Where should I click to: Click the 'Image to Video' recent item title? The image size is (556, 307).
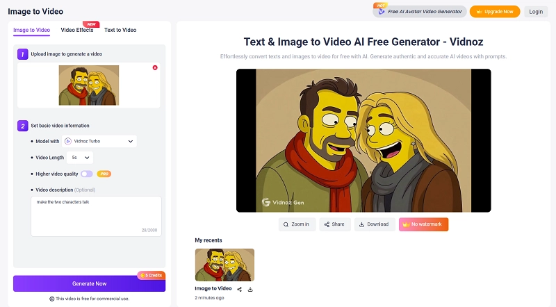(213, 288)
